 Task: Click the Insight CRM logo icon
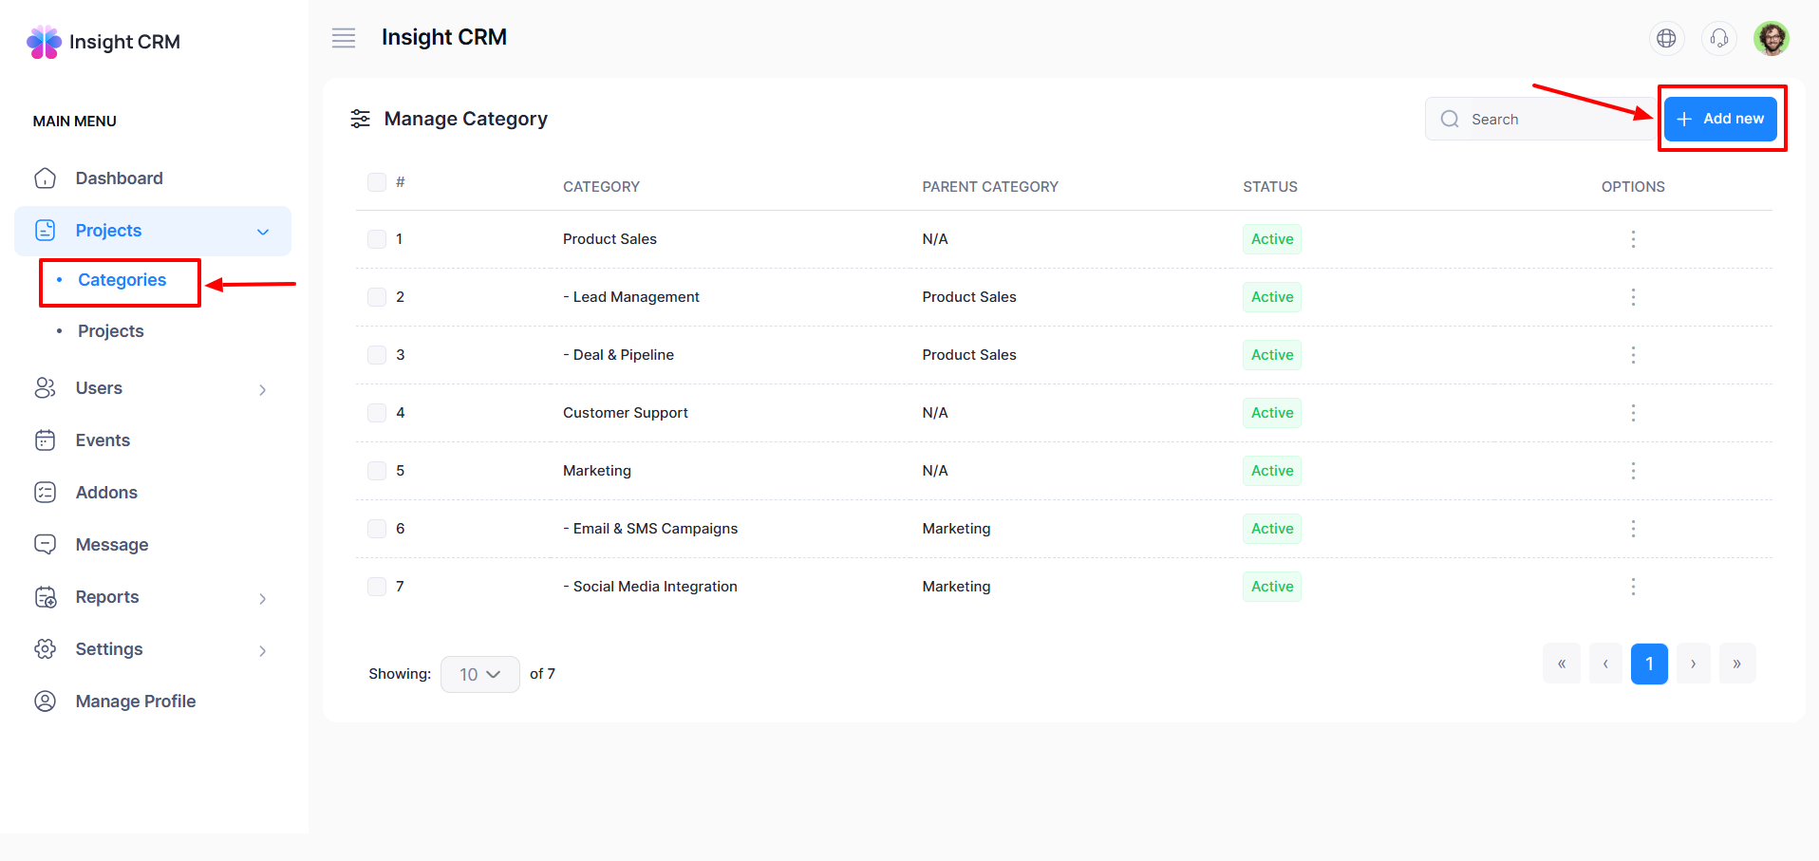point(44,42)
